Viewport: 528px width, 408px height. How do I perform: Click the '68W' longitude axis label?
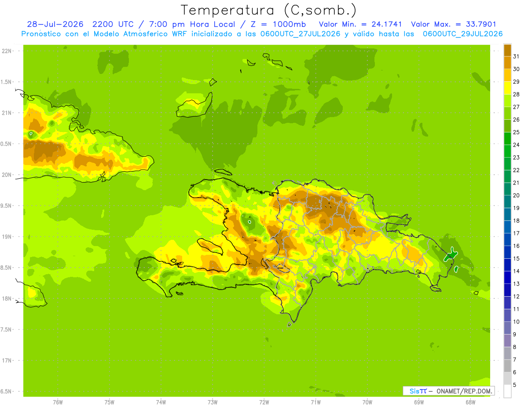coord(470,402)
